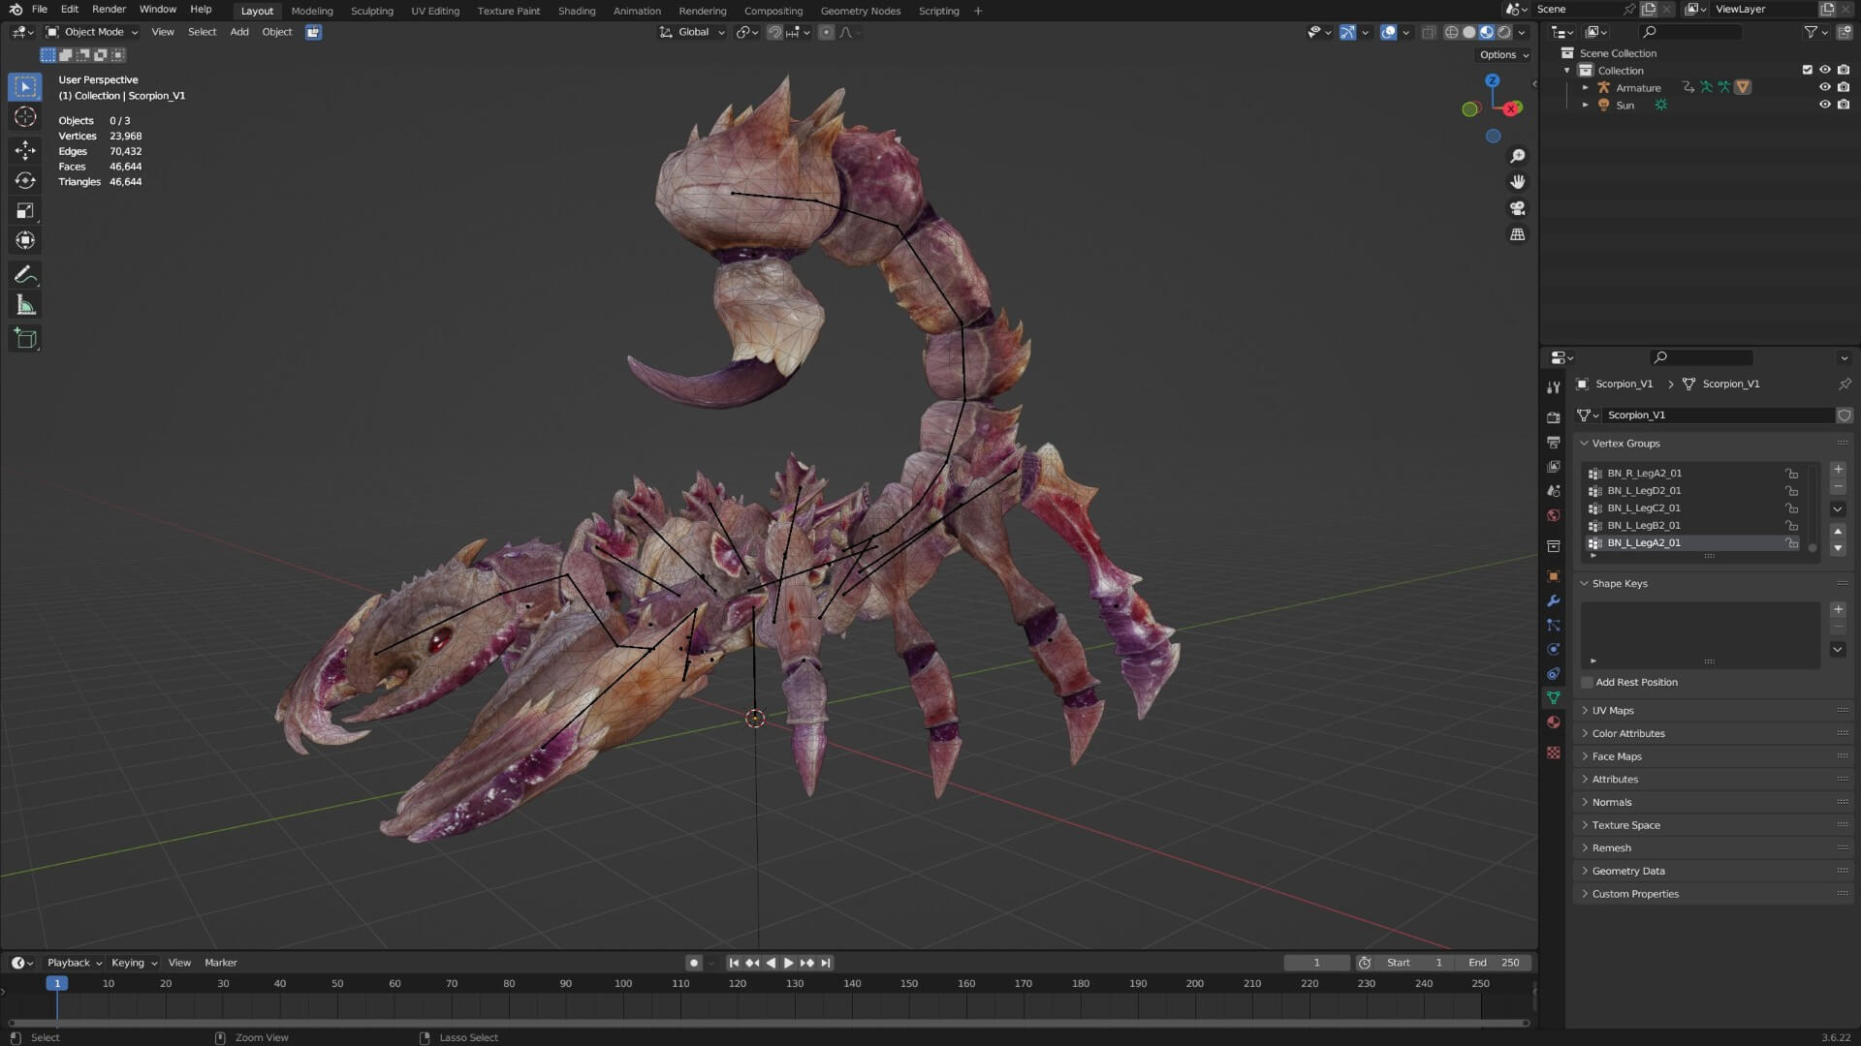Click the Scorpion_V1 mesh name field
1861x1046 pixels.
(x=1717, y=415)
